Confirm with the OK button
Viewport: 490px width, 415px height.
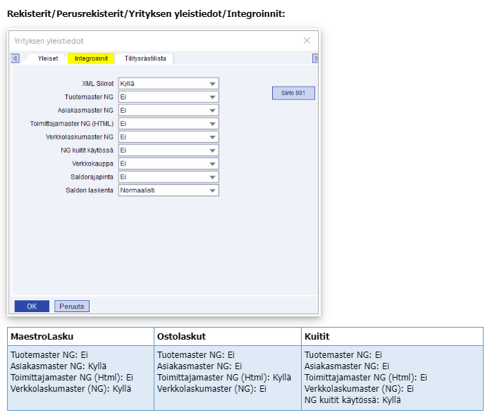[x=32, y=306]
